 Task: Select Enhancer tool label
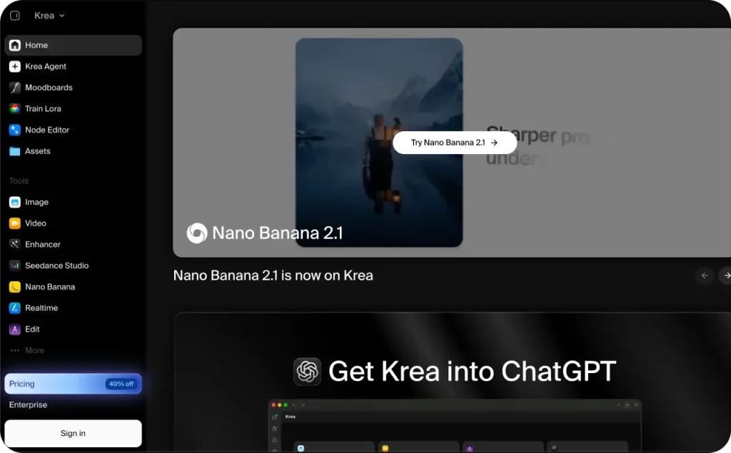43,244
